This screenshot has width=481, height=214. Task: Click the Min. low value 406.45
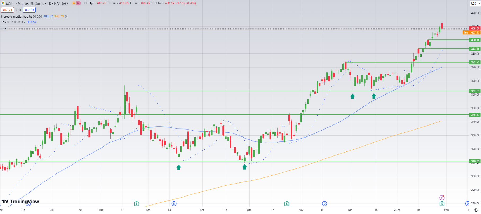tap(145, 3)
